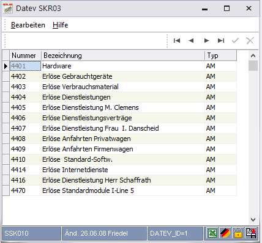Click the vertical scrollbar thumb
262x243 pixels.
point(253,66)
